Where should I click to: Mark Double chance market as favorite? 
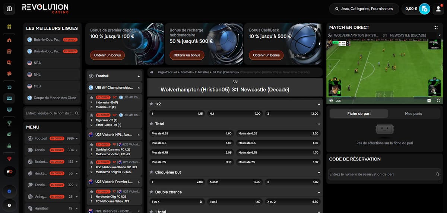[151, 192]
